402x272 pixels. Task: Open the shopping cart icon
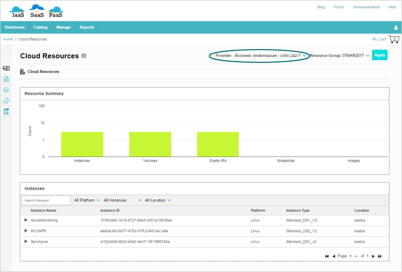(393, 39)
